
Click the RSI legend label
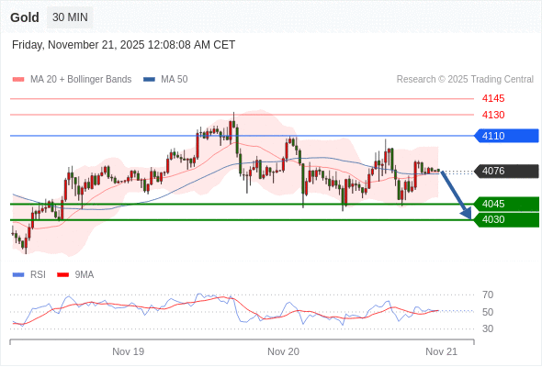tap(38, 275)
